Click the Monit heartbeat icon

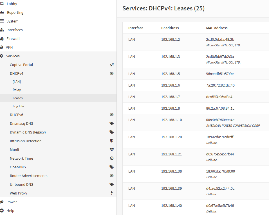coord(112,150)
